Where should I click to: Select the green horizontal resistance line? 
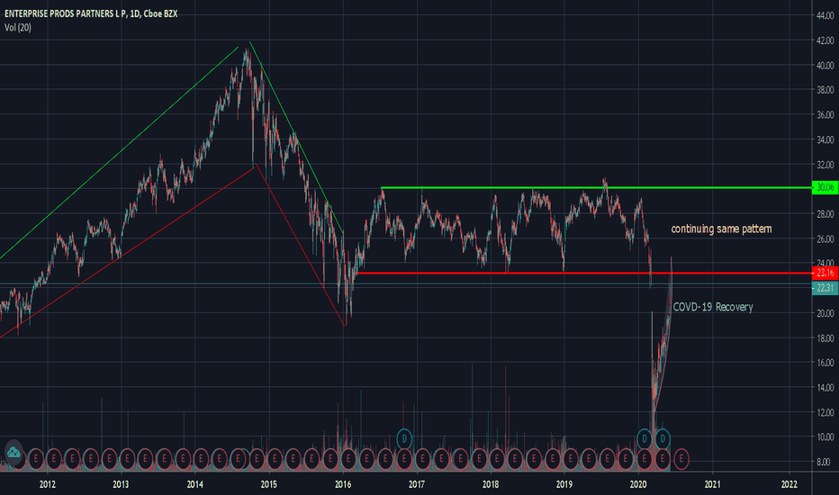(x=594, y=188)
